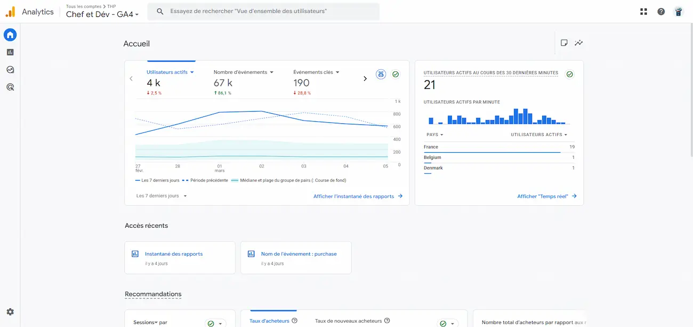Viewport: 693px width, 327px height.
Task: Click the green data quality checkmark on the overview card
Action: [x=396, y=74]
